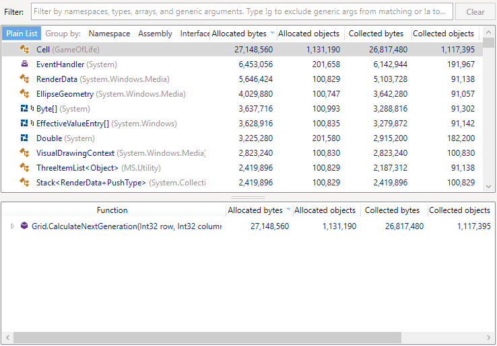The image size is (497, 346).
Task: Click the struct icon beside Double
Action: pyautogui.click(x=24, y=138)
